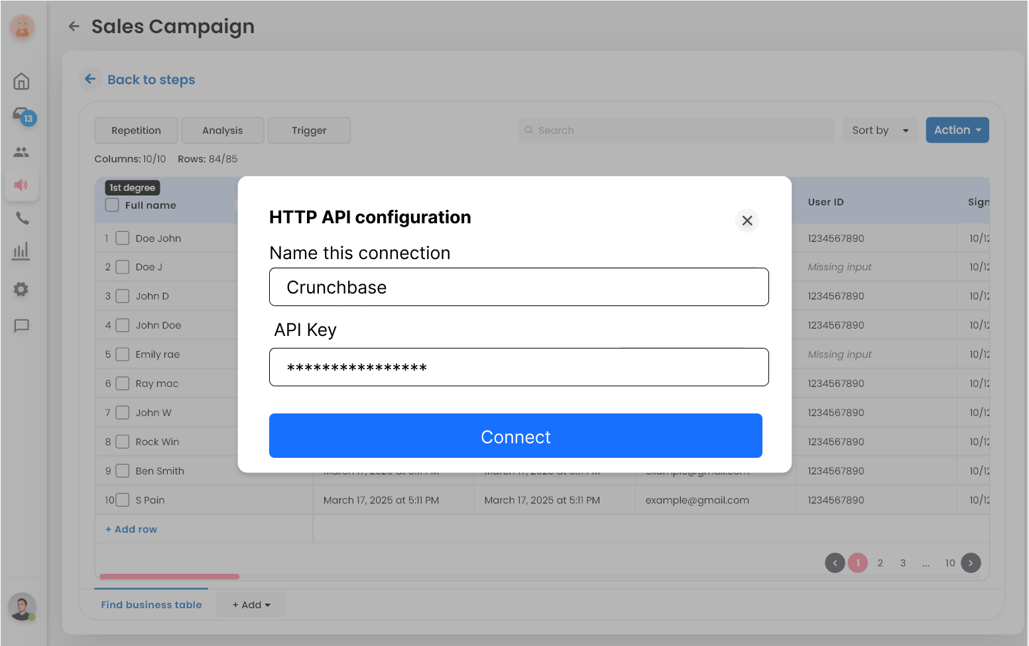Click the workspace logo avatar at top
The width and height of the screenshot is (1029, 646).
point(22,27)
